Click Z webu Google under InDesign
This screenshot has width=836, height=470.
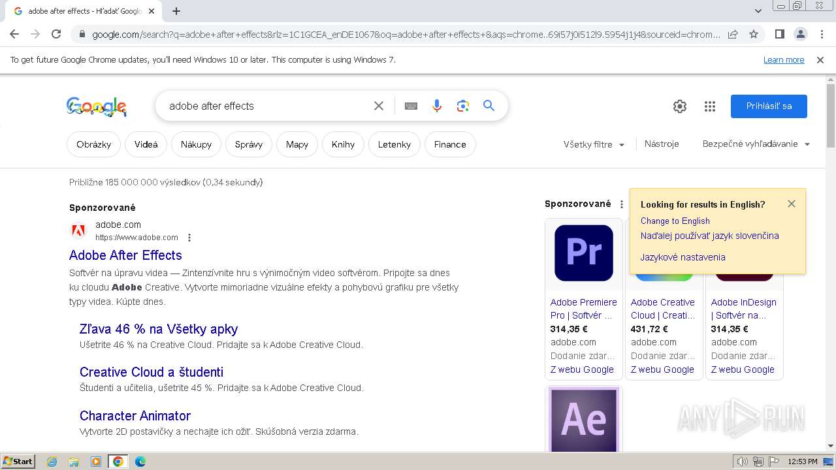743,369
